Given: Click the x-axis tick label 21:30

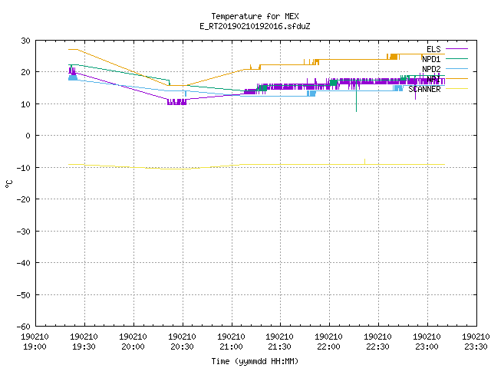Looking at the screenshot, I should point(279,347).
